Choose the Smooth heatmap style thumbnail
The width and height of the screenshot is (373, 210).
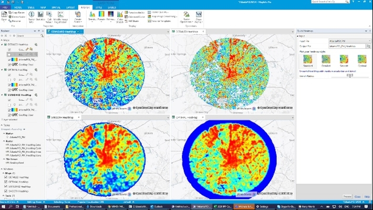344,60
